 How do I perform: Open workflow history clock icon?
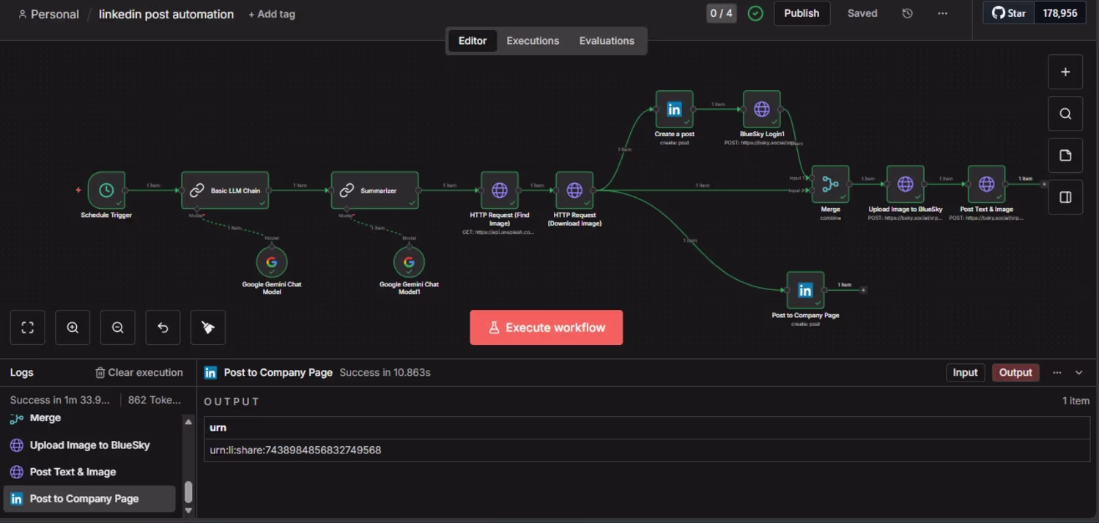tap(907, 13)
